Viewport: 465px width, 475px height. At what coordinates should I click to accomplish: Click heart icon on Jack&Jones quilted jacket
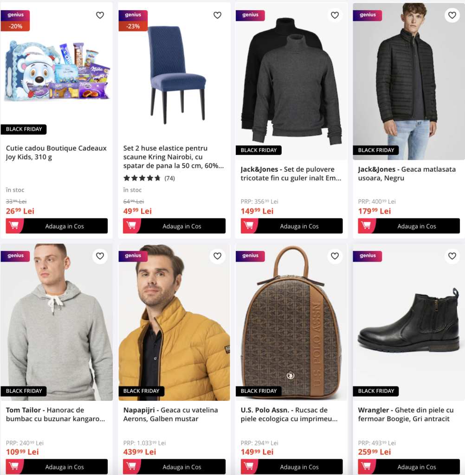point(452,15)
